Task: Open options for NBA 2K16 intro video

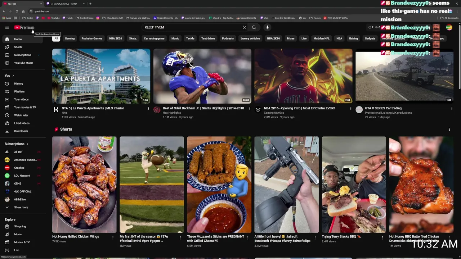Action: (351, 108)
